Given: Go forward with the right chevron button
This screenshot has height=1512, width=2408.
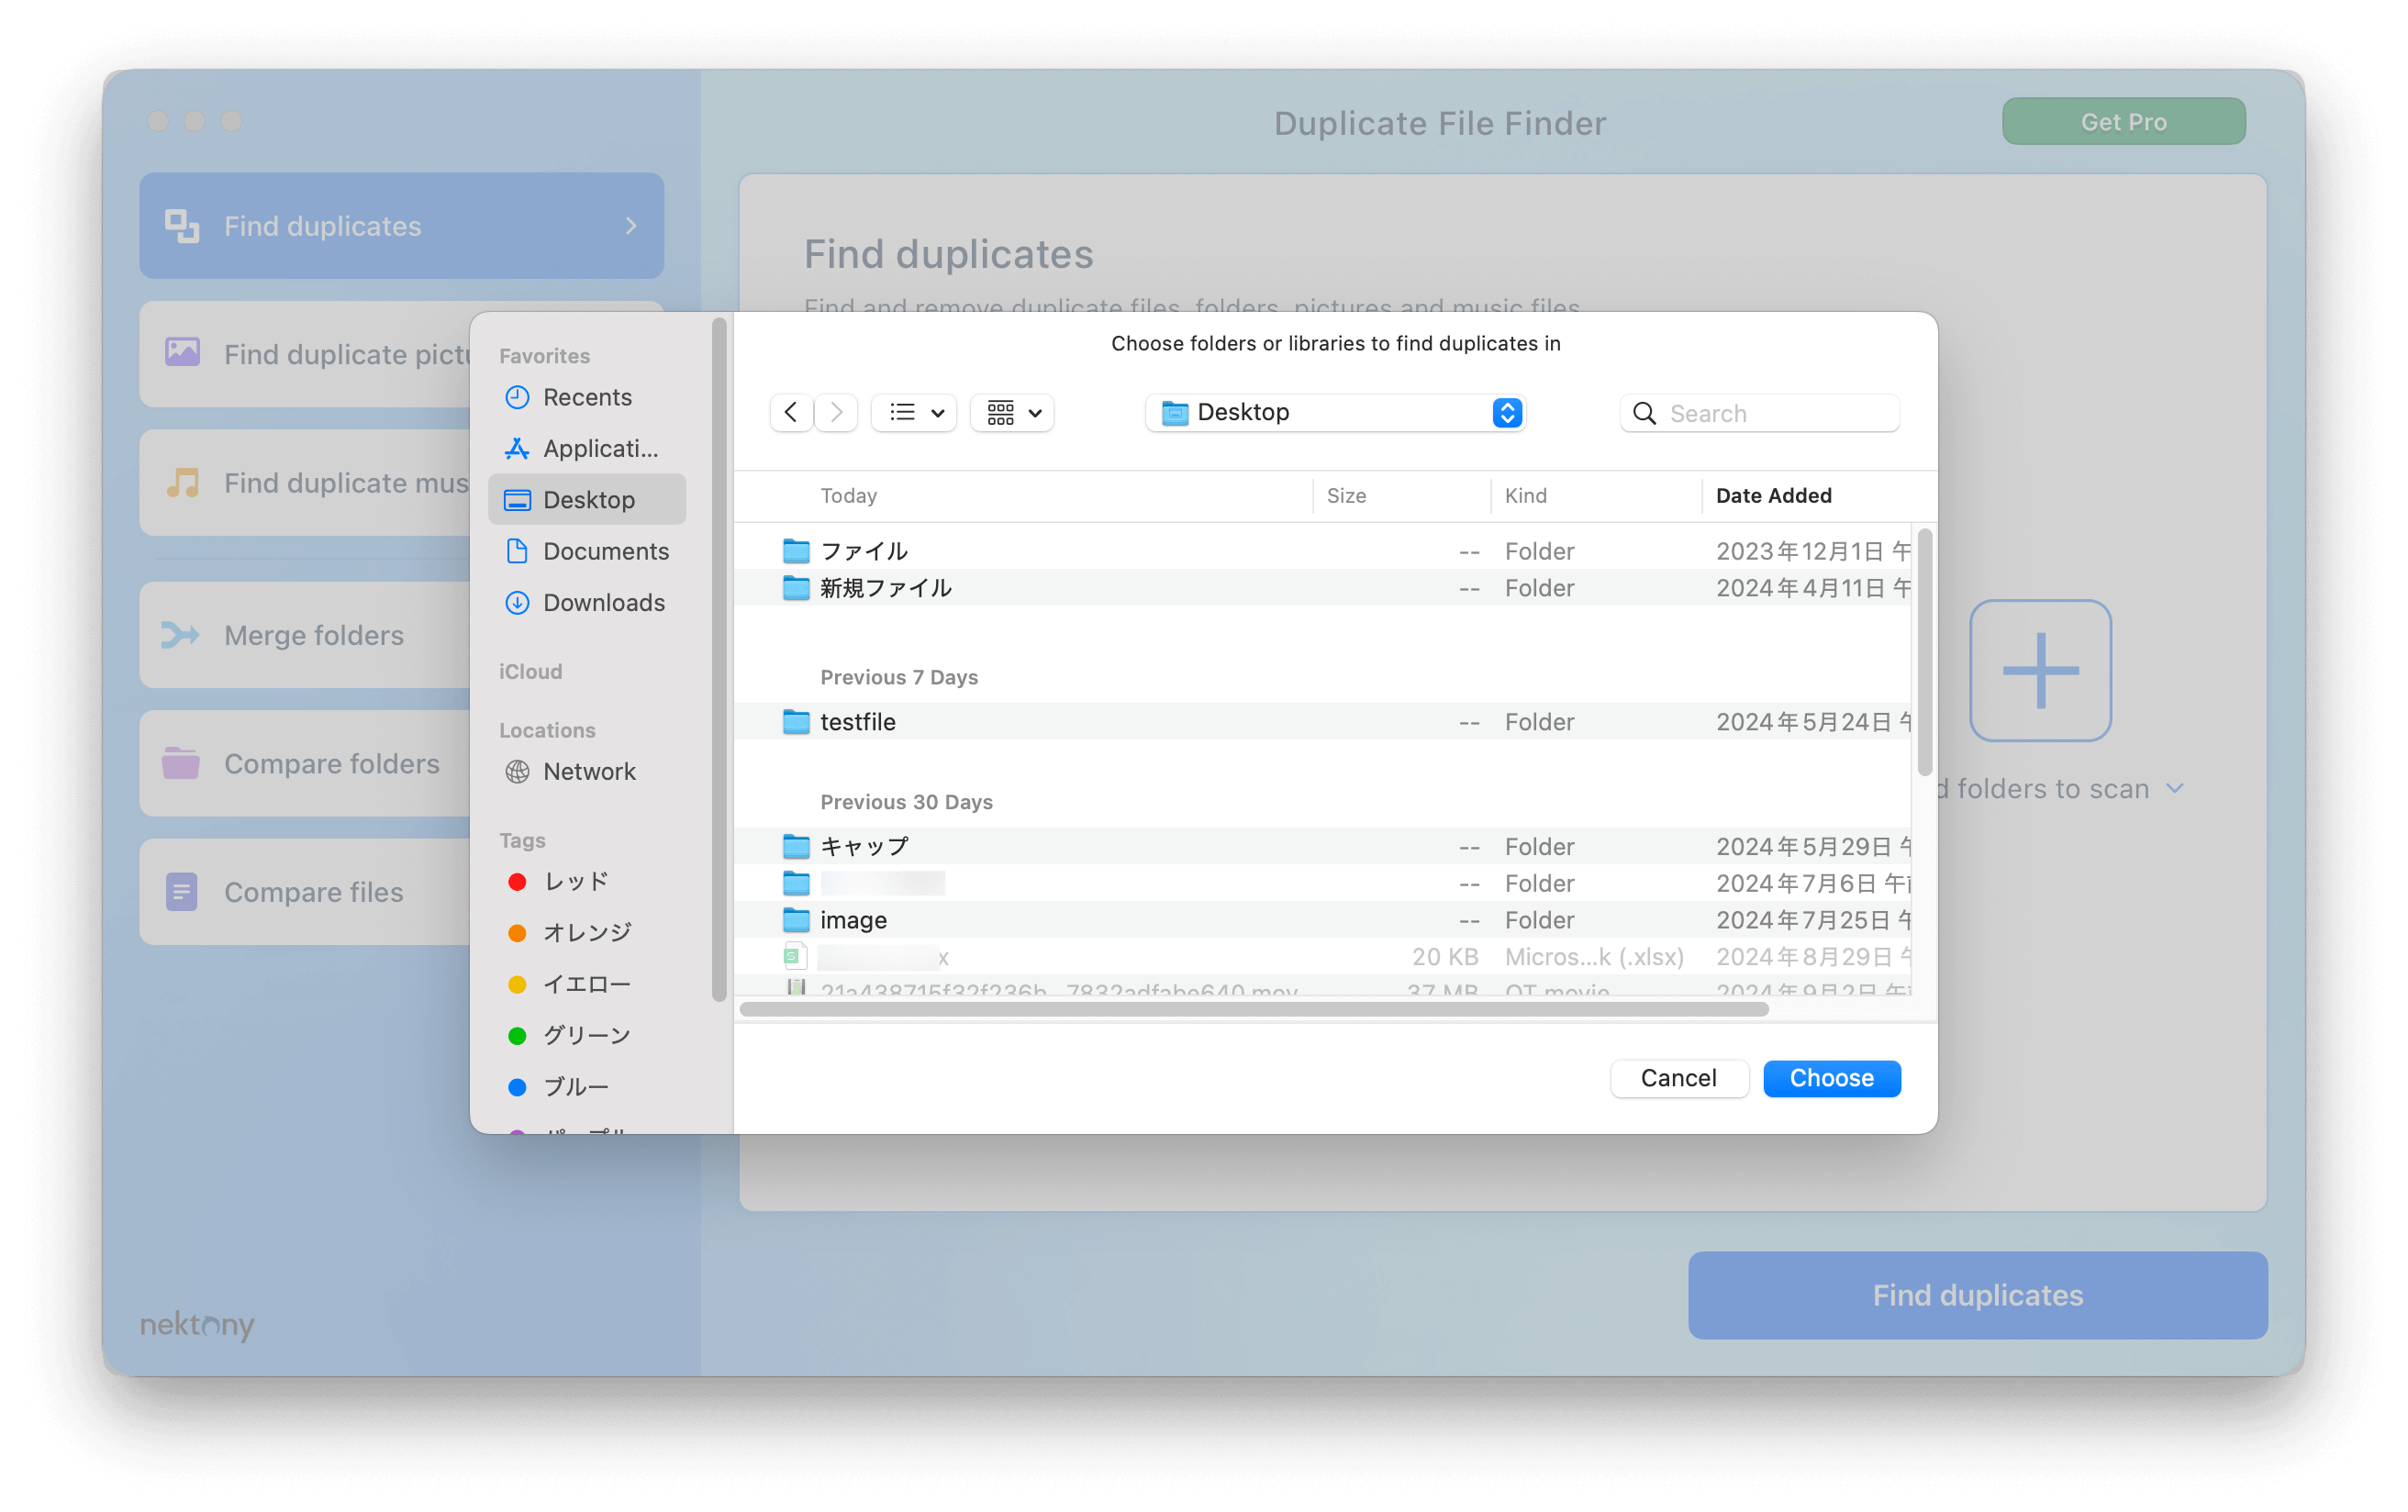Looking at the screenshot, I should coord(836,412).
